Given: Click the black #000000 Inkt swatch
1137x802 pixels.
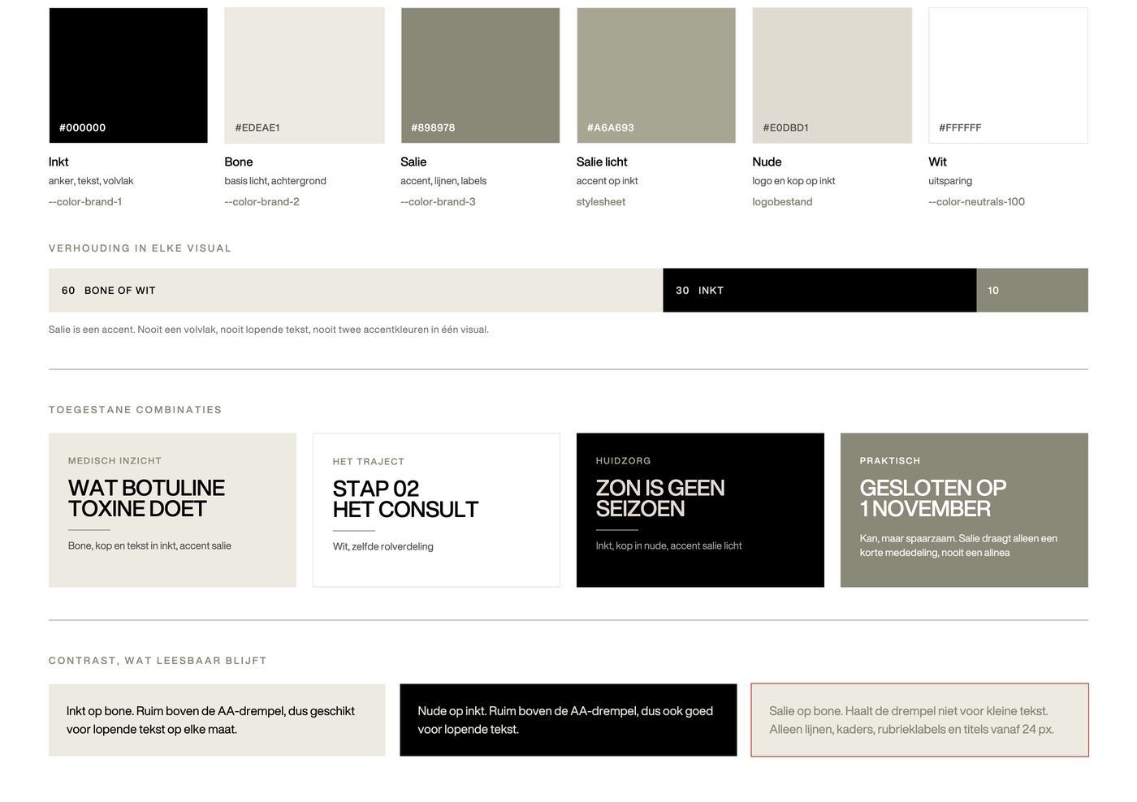Looking at the screenshot, I should (x=128, y=75).
